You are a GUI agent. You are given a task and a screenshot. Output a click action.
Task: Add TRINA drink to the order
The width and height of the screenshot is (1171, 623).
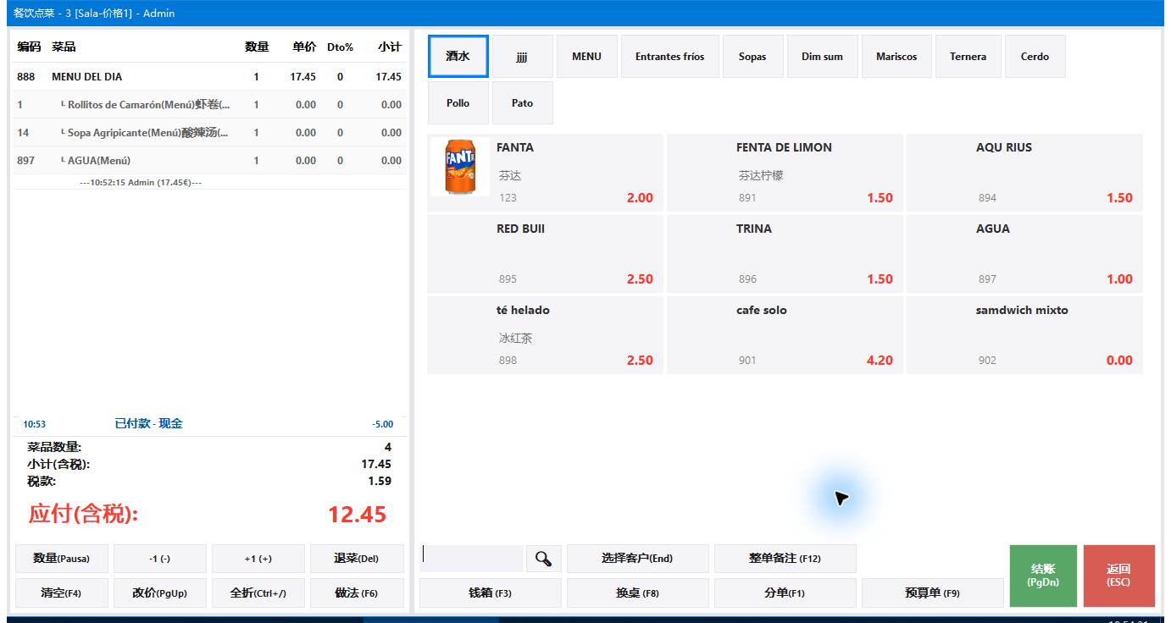[785, 254]
